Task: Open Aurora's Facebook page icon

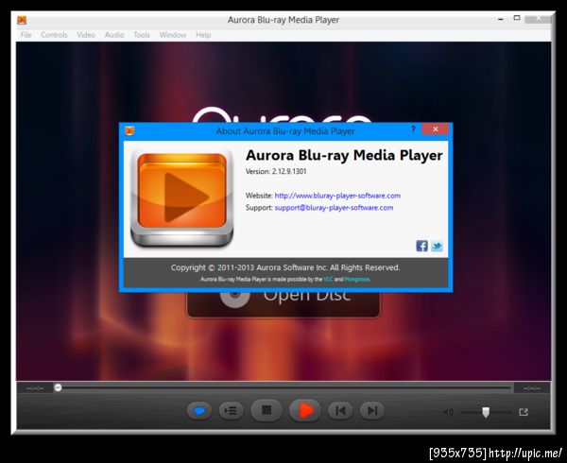Action: (x=421, y=246)
